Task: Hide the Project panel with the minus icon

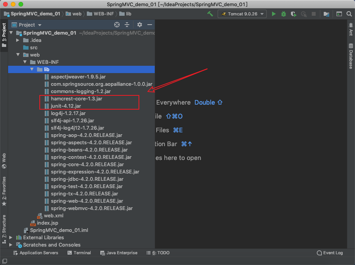Action: click(150, 25)
